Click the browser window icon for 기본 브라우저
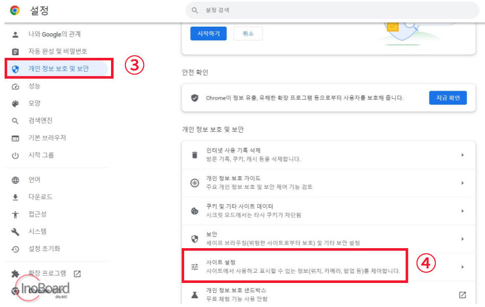 15,138
